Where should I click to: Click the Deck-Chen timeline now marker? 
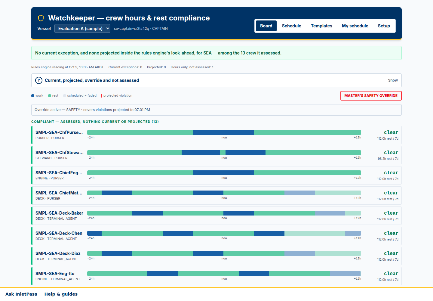tap(270, 233)
